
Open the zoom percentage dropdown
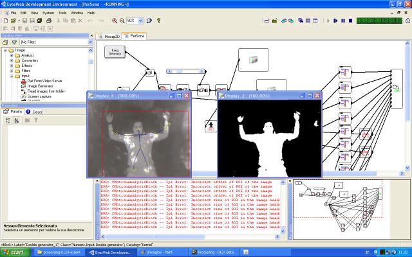(x=140, y=21)
